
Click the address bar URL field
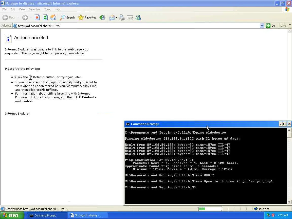pyautogui.click(x=138, y=26)
